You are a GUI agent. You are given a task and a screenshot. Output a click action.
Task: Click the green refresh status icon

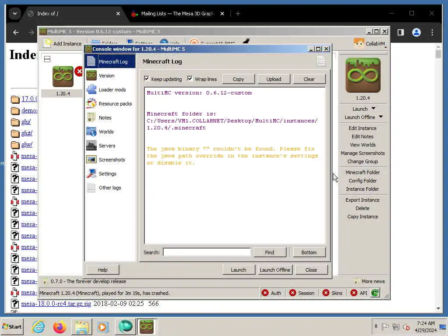(375, 293)
